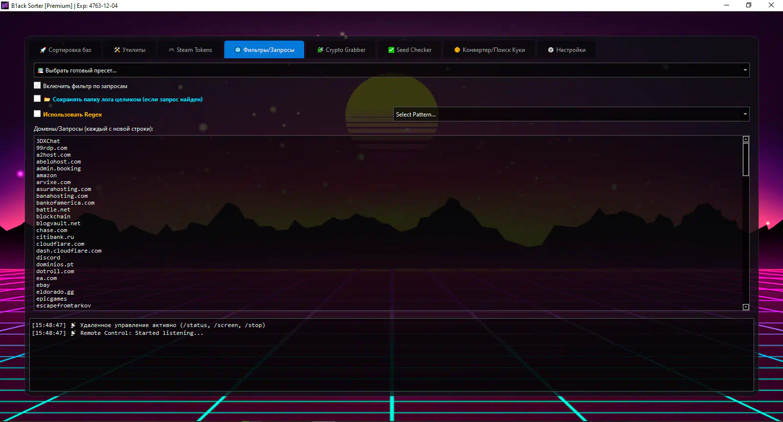783x422 pixels.
Task: Click the crossed tools icon for Утилиты
Action: click(x=117, y=50)
